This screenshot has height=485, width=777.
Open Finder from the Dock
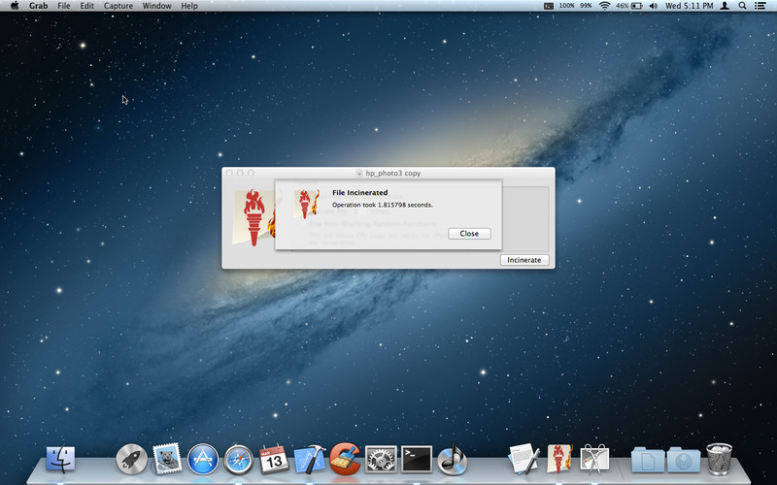coord(60,459)
